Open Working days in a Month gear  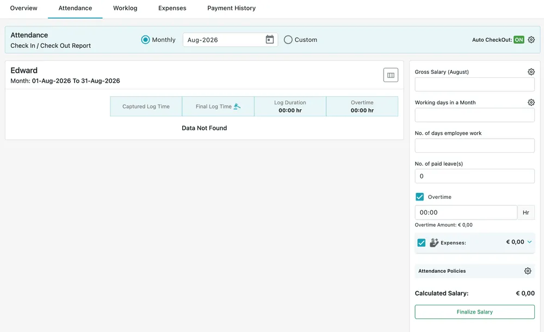pos(531,102)
